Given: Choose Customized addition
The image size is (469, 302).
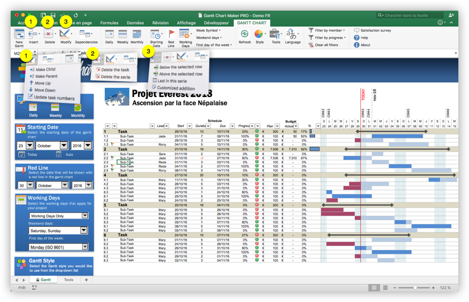Looking at the screenshot, I should 173,88.
